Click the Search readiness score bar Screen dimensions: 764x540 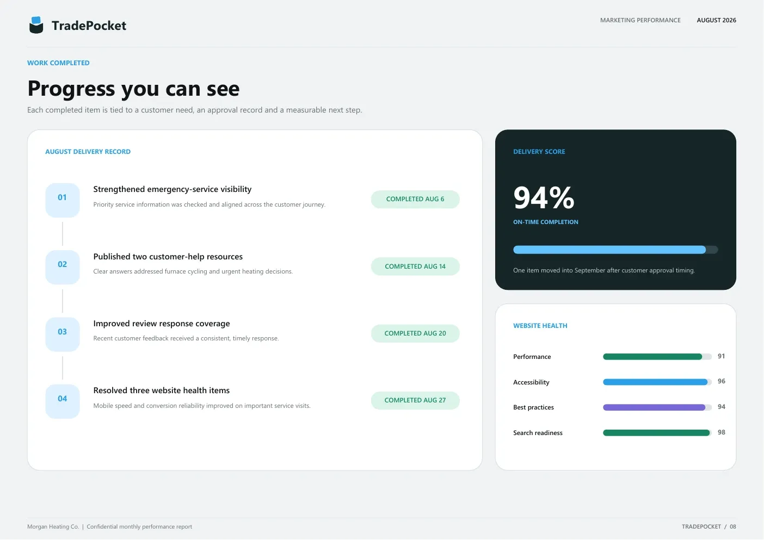tap(657, 433)
